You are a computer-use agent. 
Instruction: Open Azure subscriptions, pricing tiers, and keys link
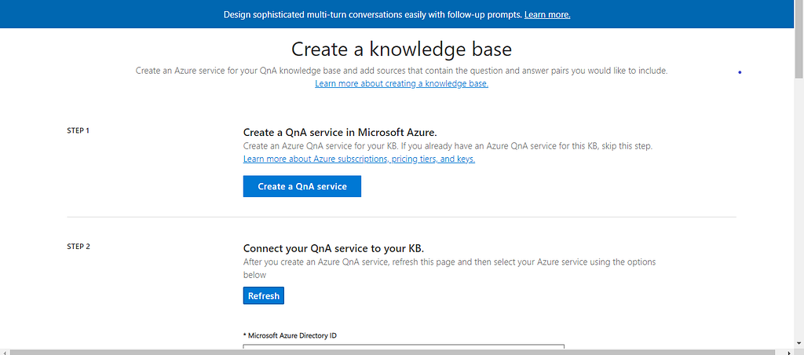coord(359,159)
